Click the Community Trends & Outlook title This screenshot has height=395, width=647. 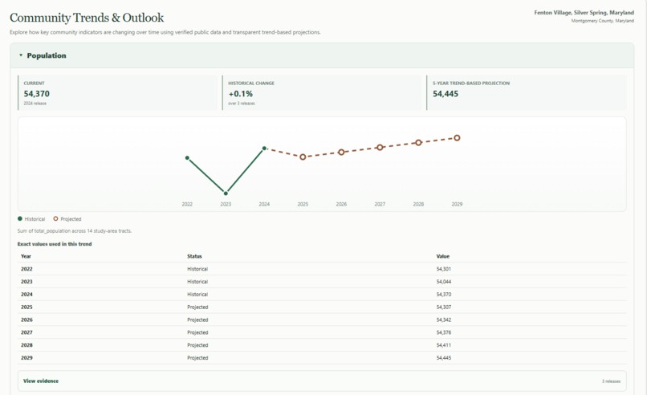pyautogui.click(x=87, y=18)
